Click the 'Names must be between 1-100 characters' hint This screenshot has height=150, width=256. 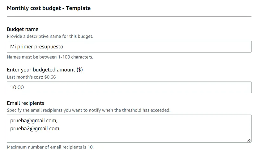(50, 57)
